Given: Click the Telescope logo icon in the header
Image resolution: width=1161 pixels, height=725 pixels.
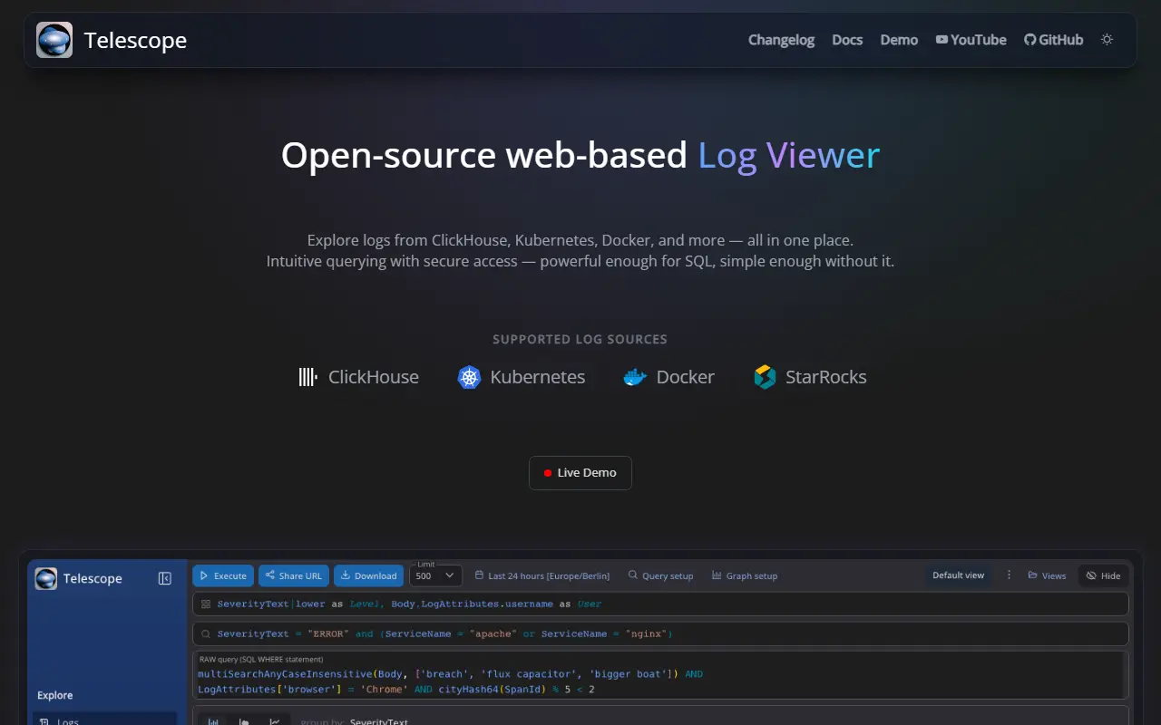Looking at the screenshot, I should click(x=54, y=40).
